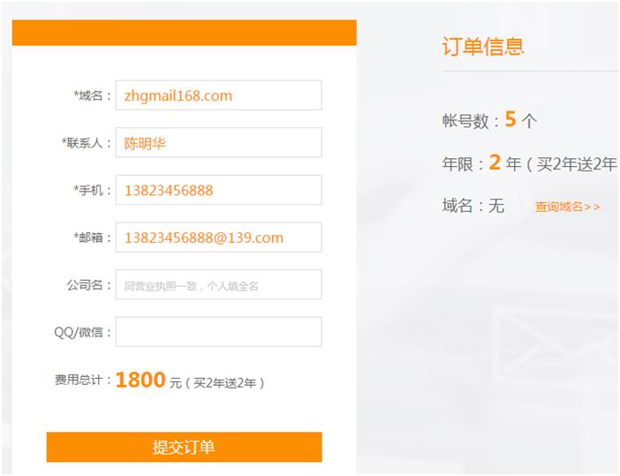The height and width of the screenshot is (476, 620).
Task: Click the 帐号数 5 个 account count
Action: (x=488, y=121)
